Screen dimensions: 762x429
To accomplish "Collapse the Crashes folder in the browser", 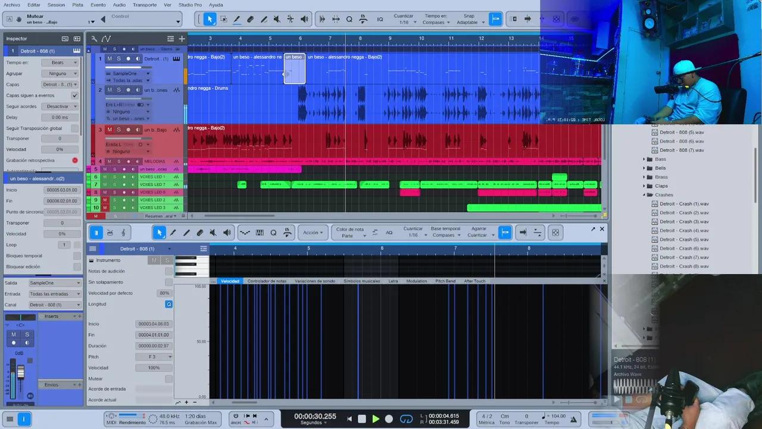I will coord(644,195).
